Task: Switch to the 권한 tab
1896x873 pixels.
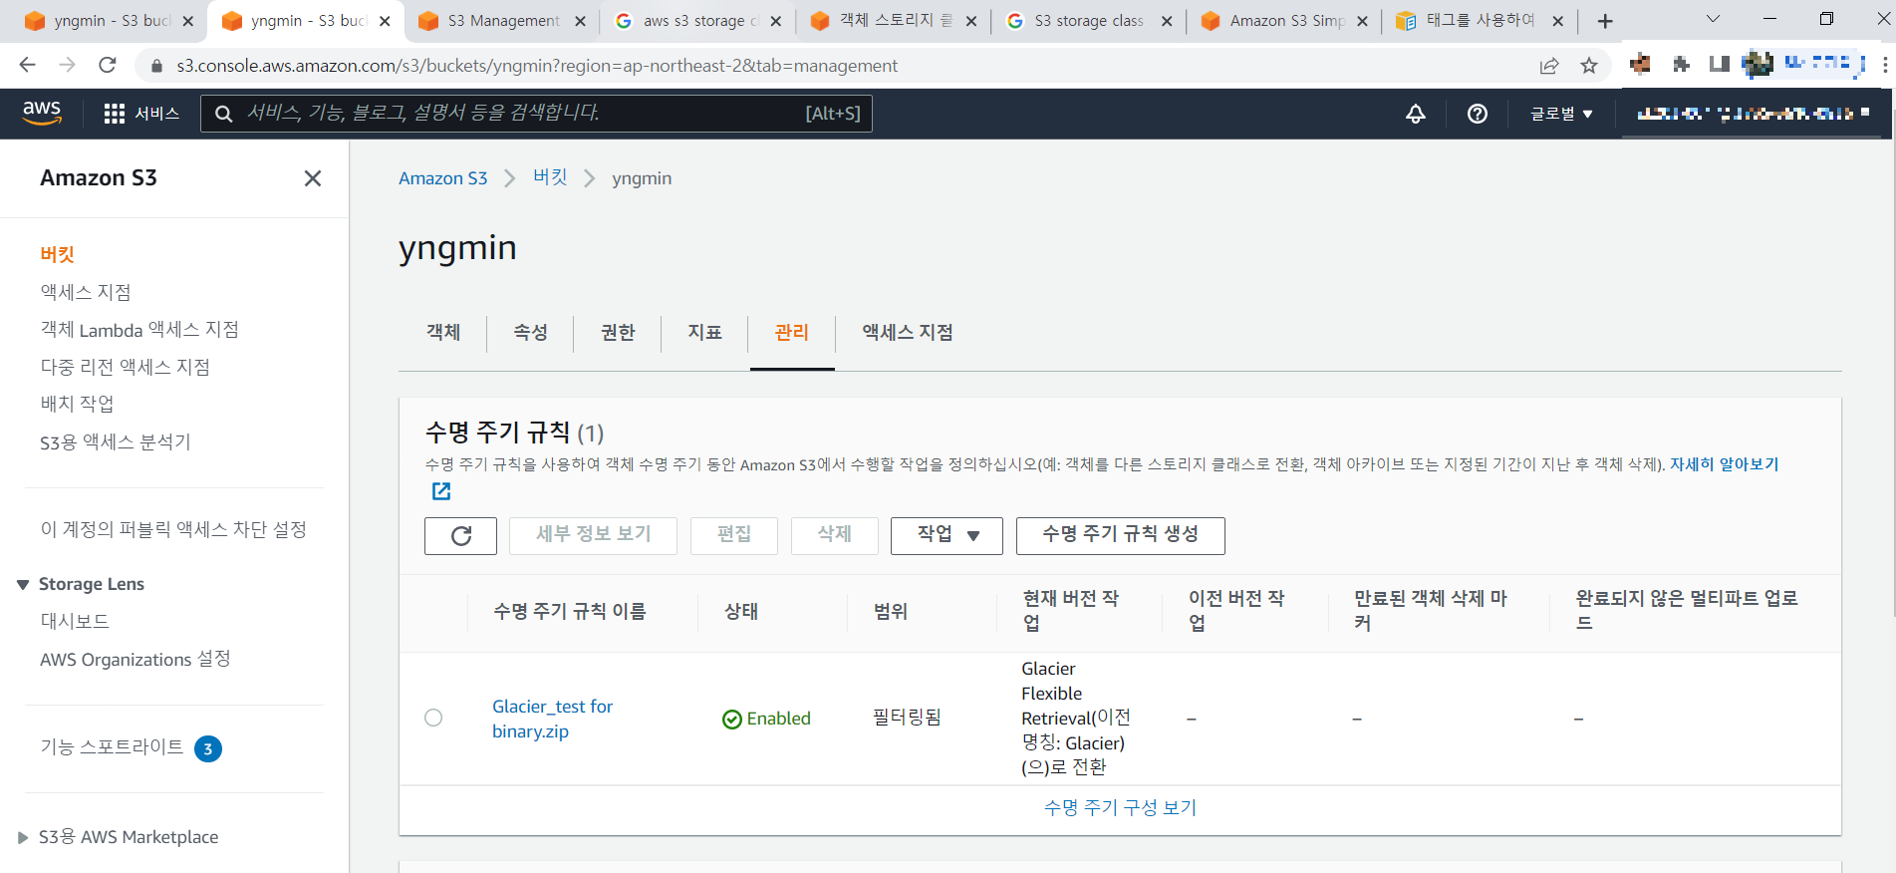Action: click(x=618, y=333)
